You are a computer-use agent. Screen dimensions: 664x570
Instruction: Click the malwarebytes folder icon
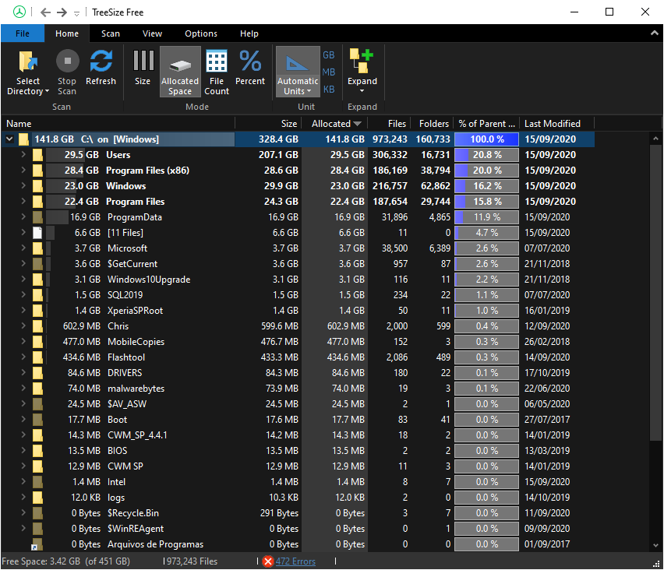(x=37, y=389)
